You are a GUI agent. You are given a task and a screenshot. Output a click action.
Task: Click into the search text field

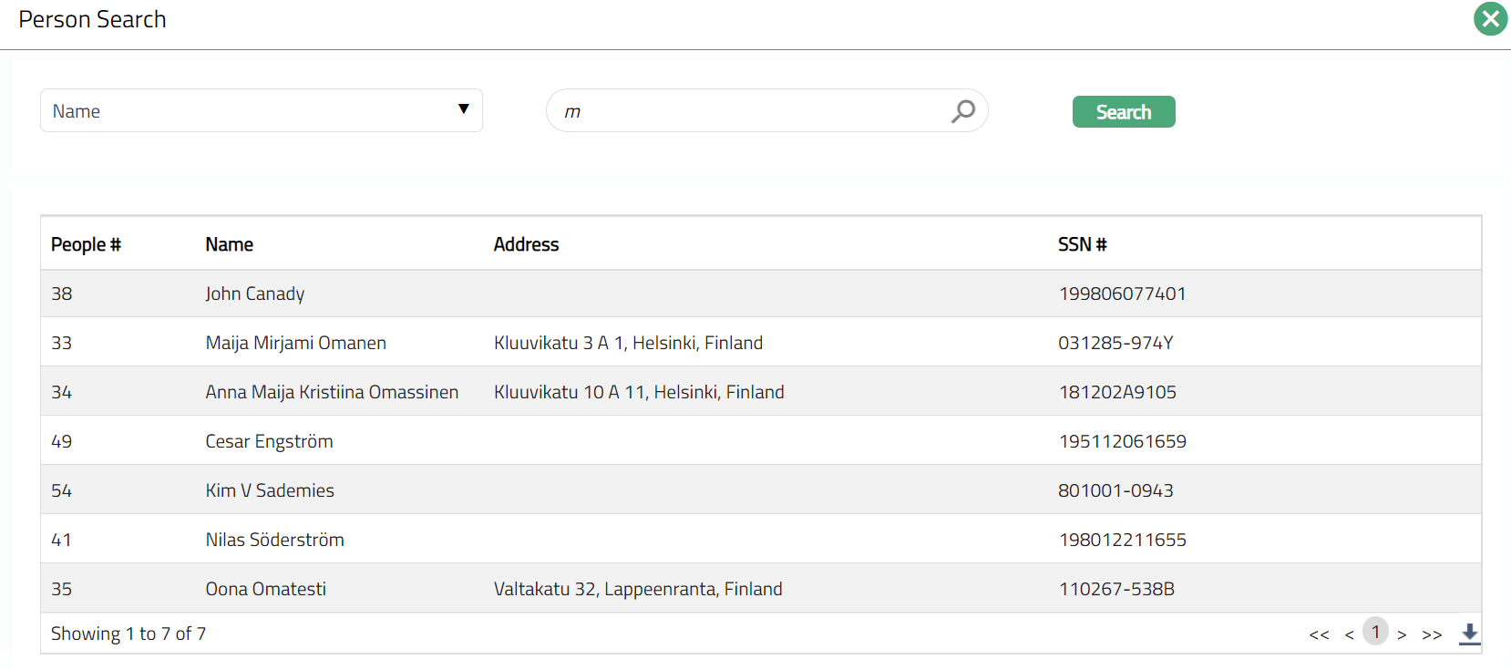(747, 111)
